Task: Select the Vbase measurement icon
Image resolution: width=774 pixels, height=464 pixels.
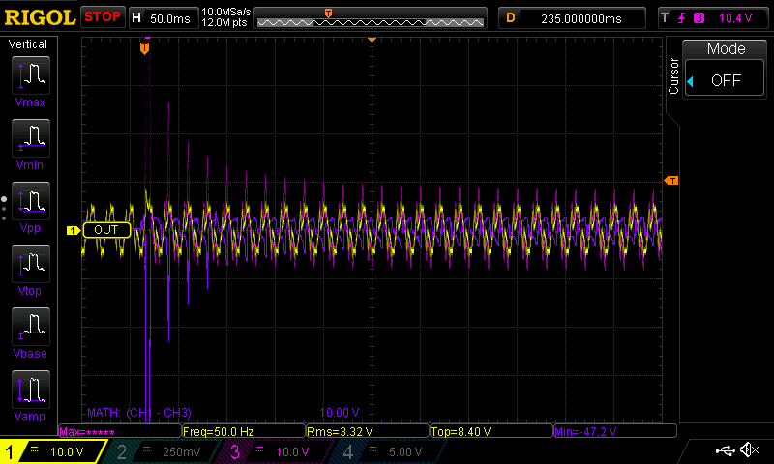Action: click(x=30, y=327)
